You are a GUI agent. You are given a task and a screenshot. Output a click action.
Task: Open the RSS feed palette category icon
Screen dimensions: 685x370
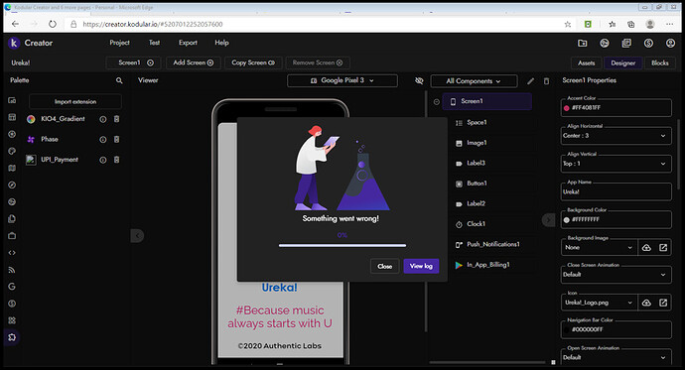[12, 270]
